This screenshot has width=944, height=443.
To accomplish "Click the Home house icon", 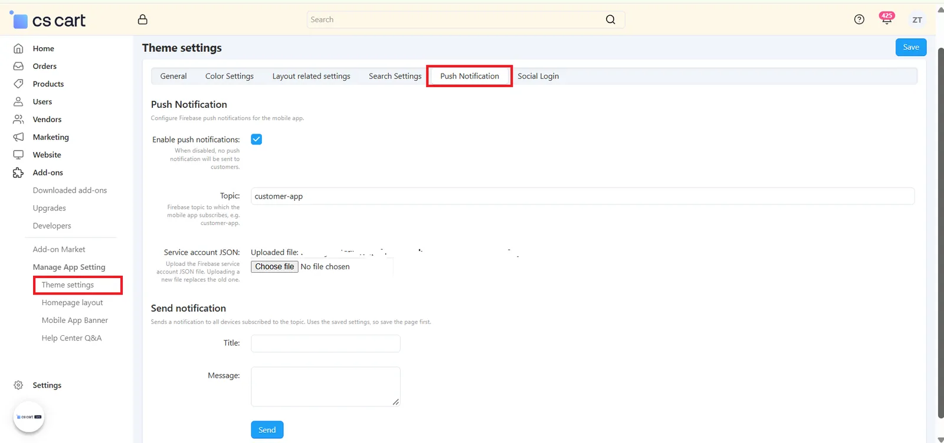I will (18, 48).
